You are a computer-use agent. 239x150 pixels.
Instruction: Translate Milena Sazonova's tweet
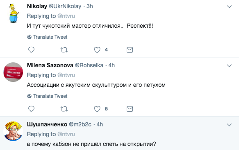pyautogui.click(x=47, y=96)
